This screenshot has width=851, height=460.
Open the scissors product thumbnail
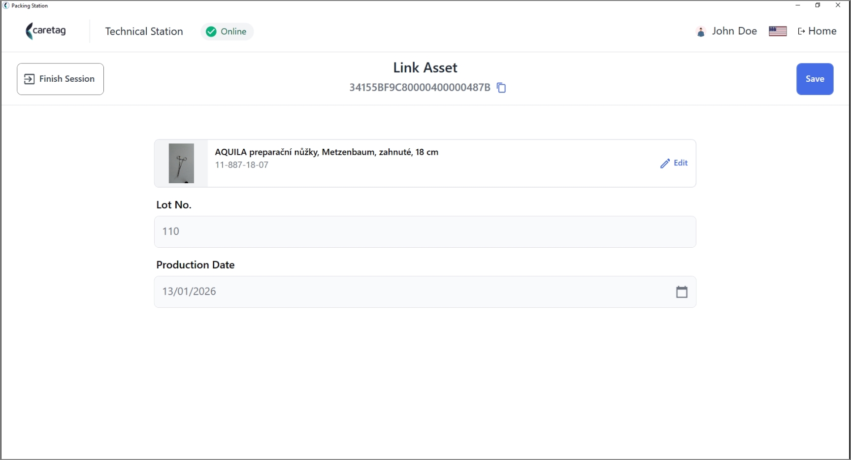pyautogui.click(x=181, y=164)
